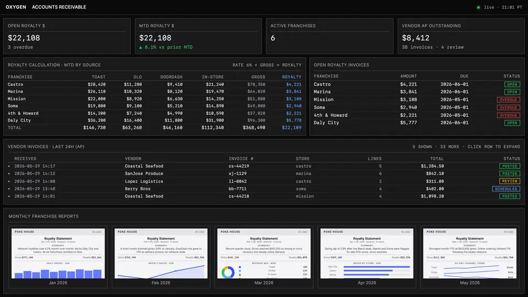Screen dimensions: 528x297
Task: Click the 38 invoices · 4 review text
Action: pos(433,47)
